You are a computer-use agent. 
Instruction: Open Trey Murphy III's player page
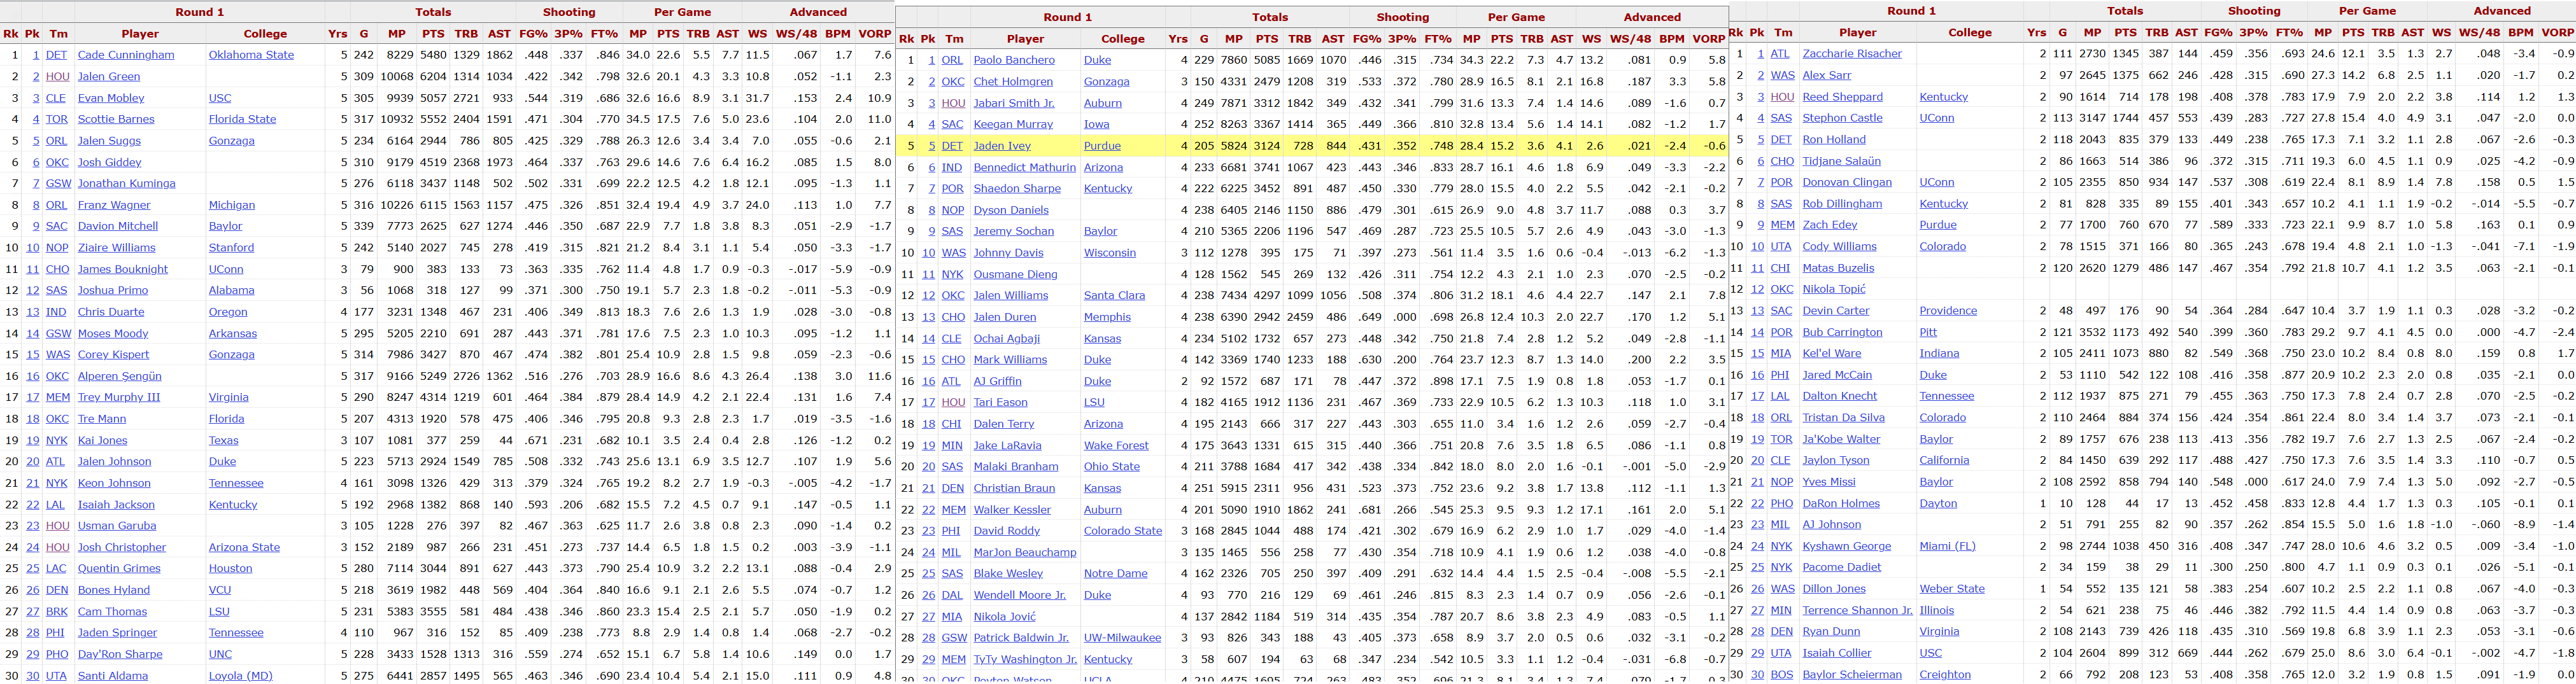119,397
